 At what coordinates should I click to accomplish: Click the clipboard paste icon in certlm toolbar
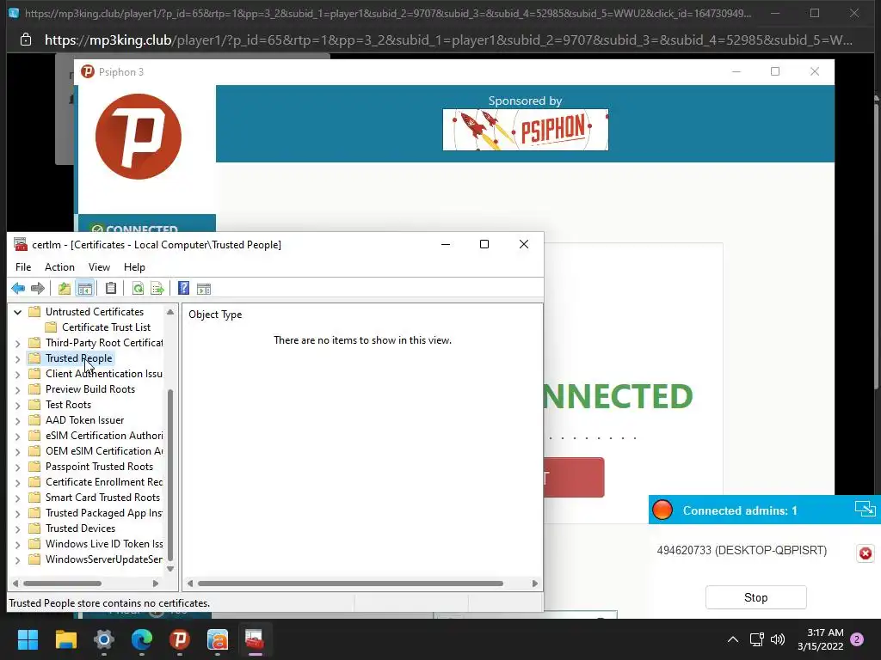[111, 289]
